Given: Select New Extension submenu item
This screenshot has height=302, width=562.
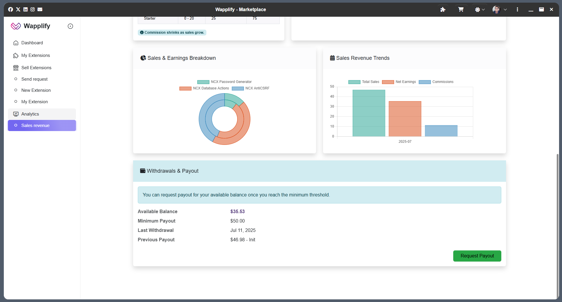Looking at the screenshot, I should click(42, 90).
